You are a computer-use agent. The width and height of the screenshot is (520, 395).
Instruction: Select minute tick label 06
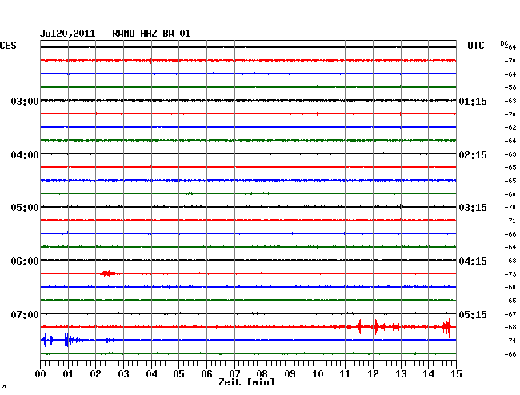[206, 374]
